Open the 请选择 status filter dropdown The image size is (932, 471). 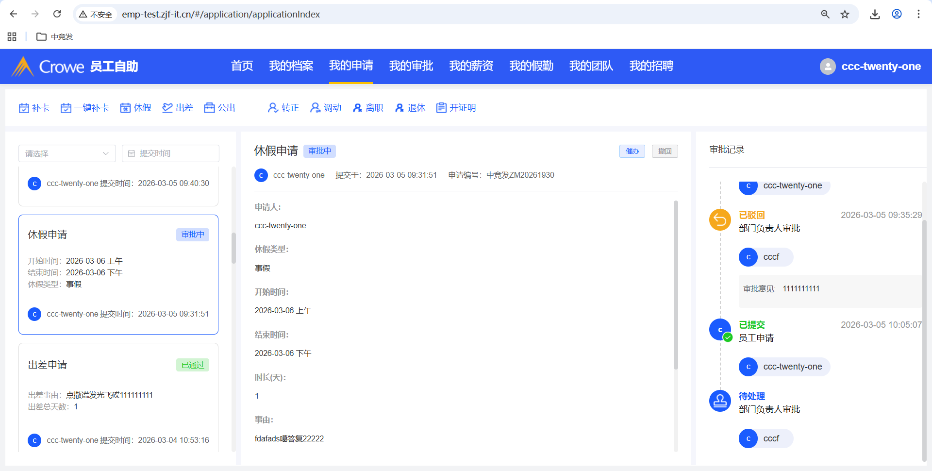(x=67, y=153)
